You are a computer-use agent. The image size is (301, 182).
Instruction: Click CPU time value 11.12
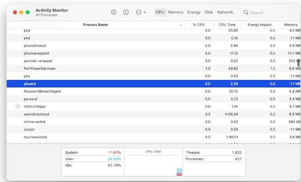point(234,53)
